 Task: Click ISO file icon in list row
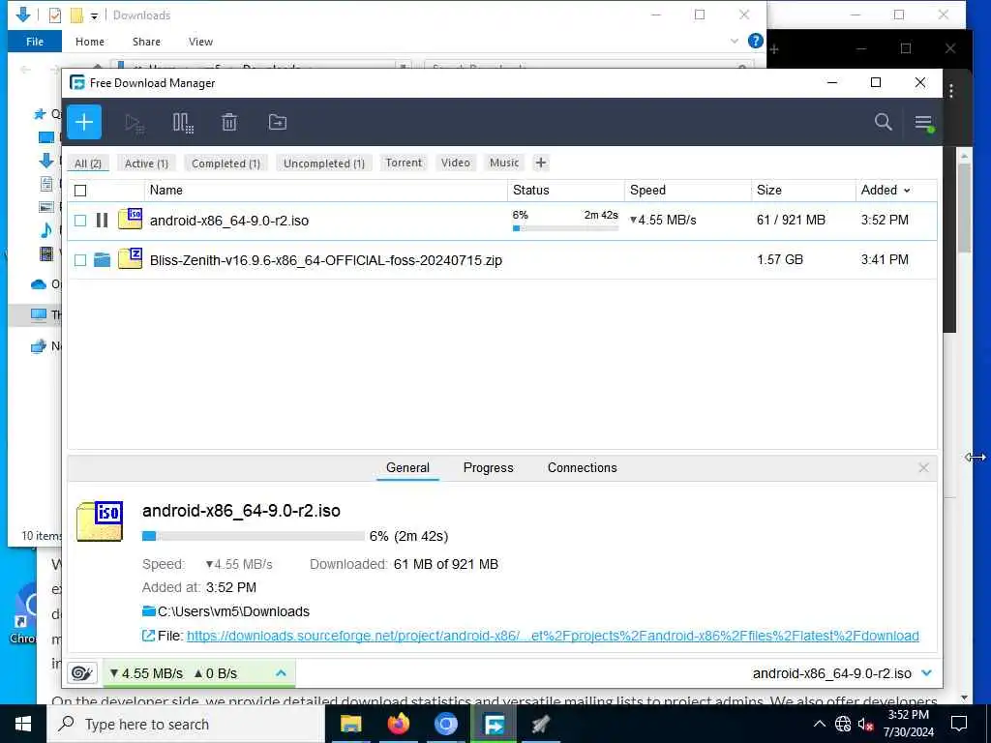(x=131, y=220)
